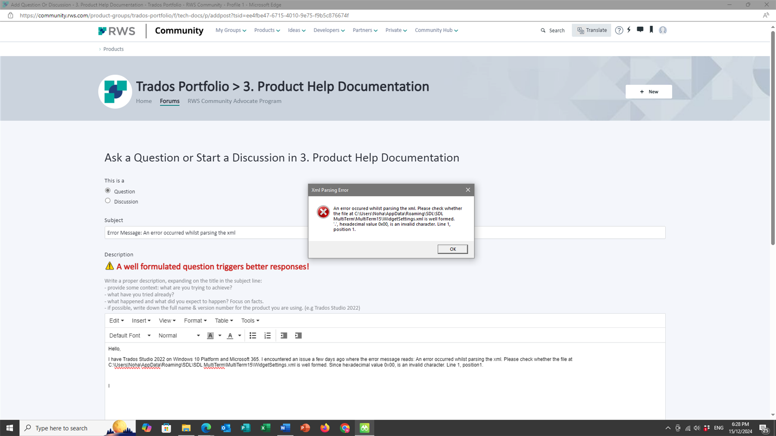Click the red error icon in dialog
Image resolution: width=776 pixels, height=436 pixels.
click(323, 212)
